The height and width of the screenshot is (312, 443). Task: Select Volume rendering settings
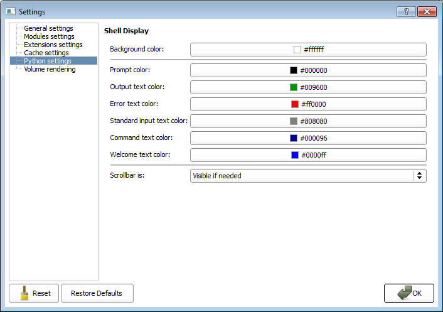pos(50,69)
